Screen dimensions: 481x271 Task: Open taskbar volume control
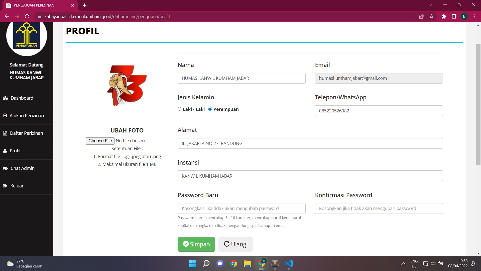[433, 263]
